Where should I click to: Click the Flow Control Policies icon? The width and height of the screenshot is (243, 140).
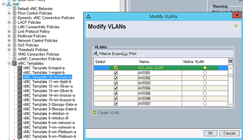tap(15, 13)
